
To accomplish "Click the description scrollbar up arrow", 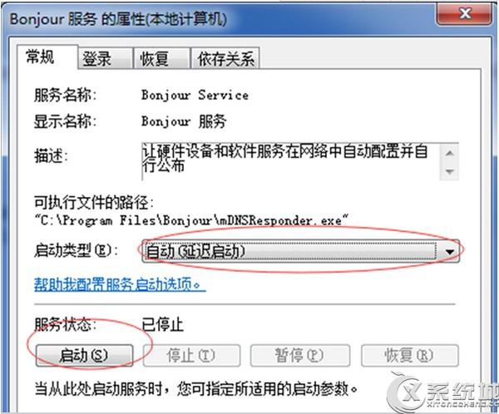I will tap(449, 154).
